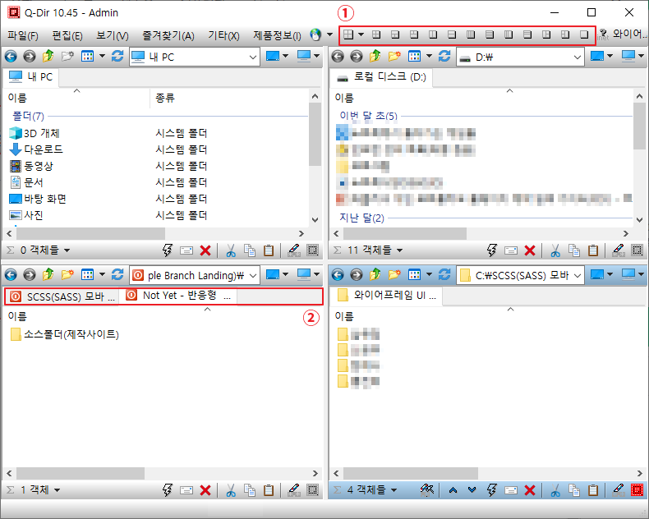Refresh the C:₩SCSS(SASS) pane
649x519 pixels.
click(444, 274)
